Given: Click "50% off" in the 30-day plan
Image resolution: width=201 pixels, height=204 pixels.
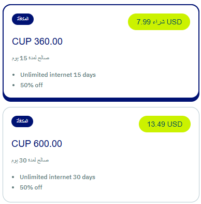Looking at the screenshot, I should tap(31, 187).
